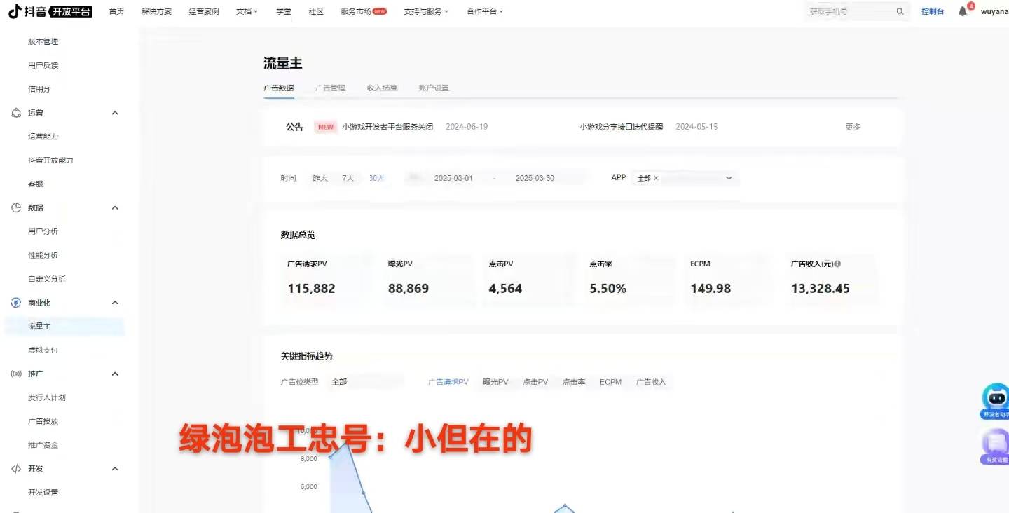Open 解决方案 in top navigation
Screen dimensions: 1009x513
(x=156, y=11)
